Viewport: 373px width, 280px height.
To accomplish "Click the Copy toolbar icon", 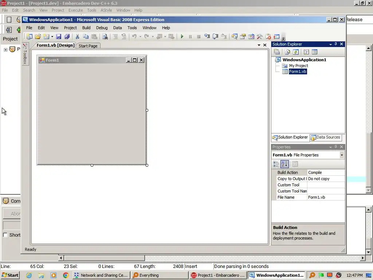I will (86, 36).
